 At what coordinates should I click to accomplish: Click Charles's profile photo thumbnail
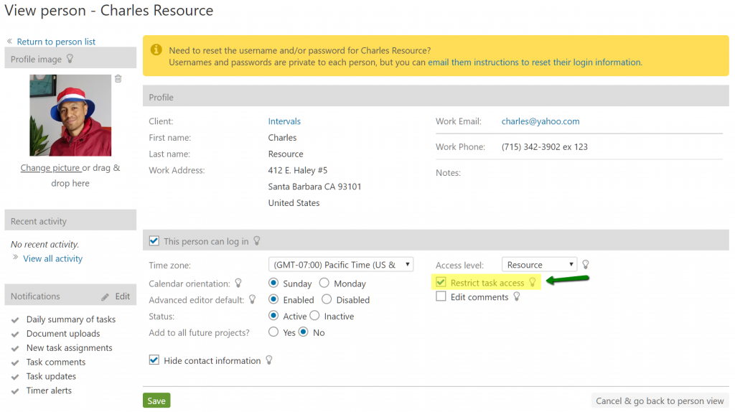[70, 116]
